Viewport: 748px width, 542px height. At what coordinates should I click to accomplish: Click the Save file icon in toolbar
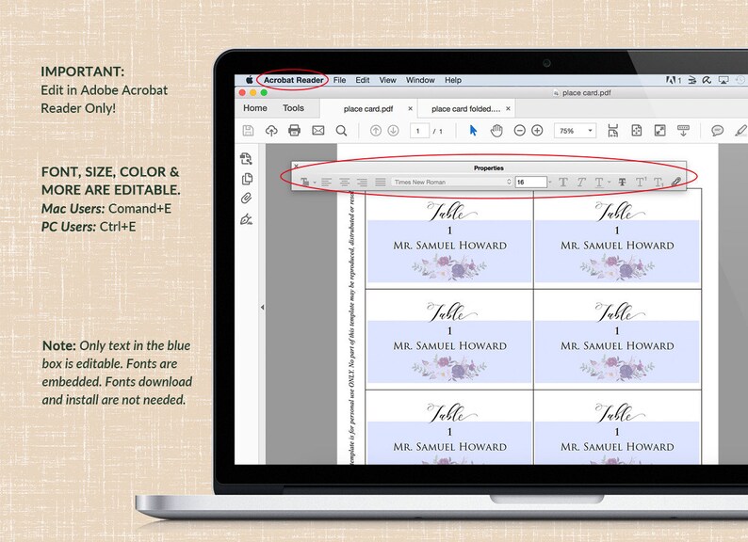pyautogui.click(x=248, y=131)
